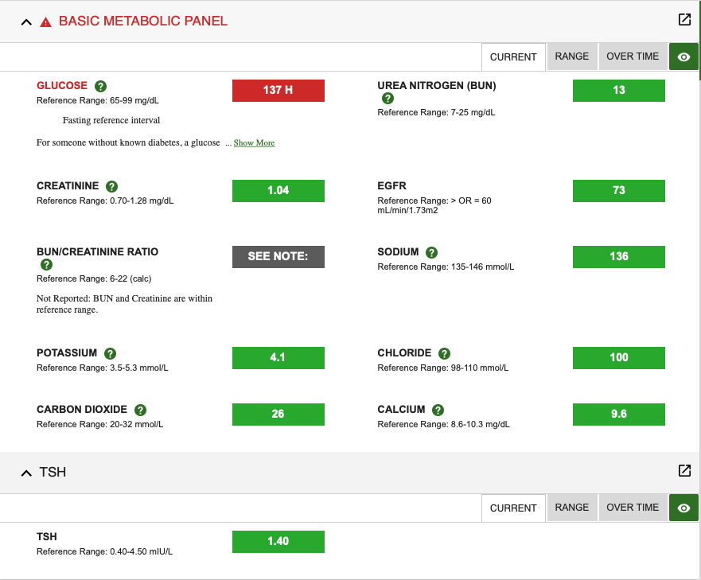Select CURRENT tab in TSH section

pyautogui.click(x=513, y=508)
